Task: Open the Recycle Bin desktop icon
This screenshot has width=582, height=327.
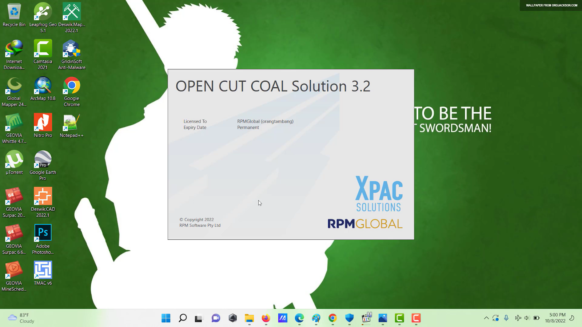Action: [x=14, y=15]
